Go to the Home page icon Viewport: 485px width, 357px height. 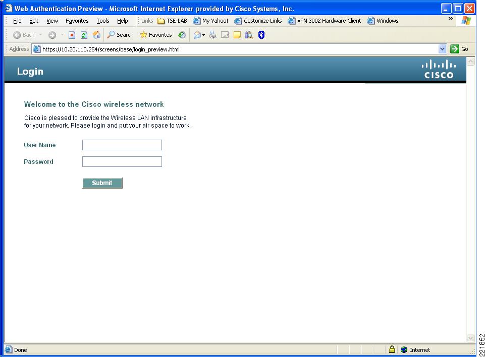[x=96, y=35]
